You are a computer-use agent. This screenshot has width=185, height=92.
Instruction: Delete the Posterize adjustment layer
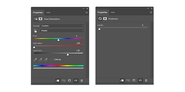(146, 80)
